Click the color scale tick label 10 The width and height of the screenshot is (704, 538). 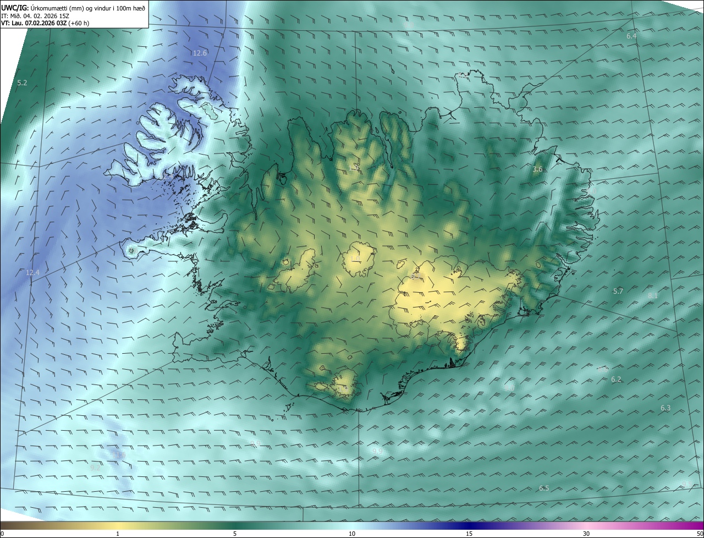tap(352, 534)
